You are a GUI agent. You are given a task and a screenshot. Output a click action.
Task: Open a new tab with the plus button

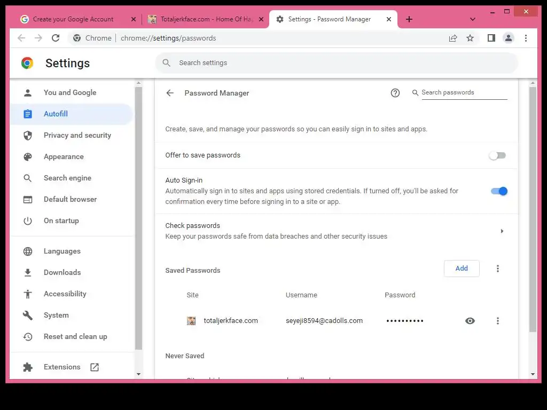tap(409, 19)
